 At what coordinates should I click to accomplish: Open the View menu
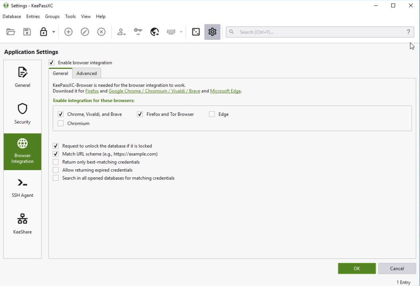tap(86, 16)
